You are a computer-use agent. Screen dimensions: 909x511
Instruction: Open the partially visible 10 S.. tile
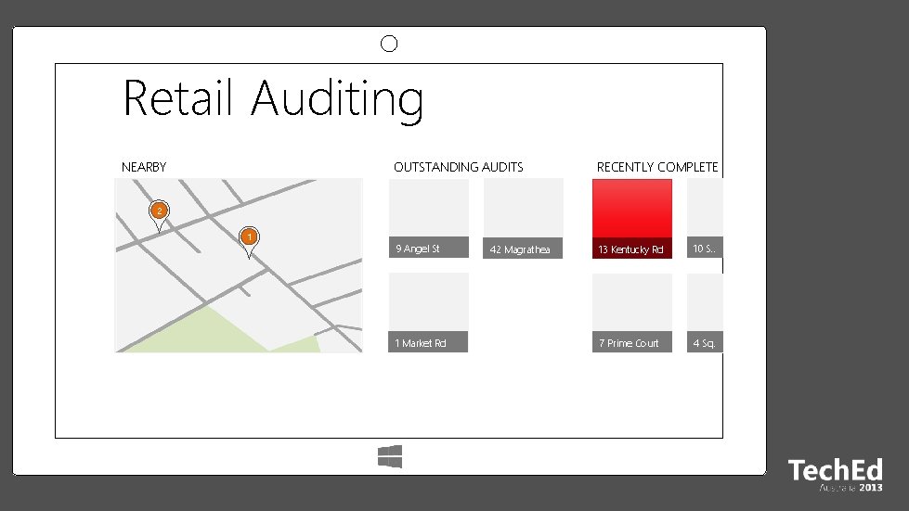(705, 218)
